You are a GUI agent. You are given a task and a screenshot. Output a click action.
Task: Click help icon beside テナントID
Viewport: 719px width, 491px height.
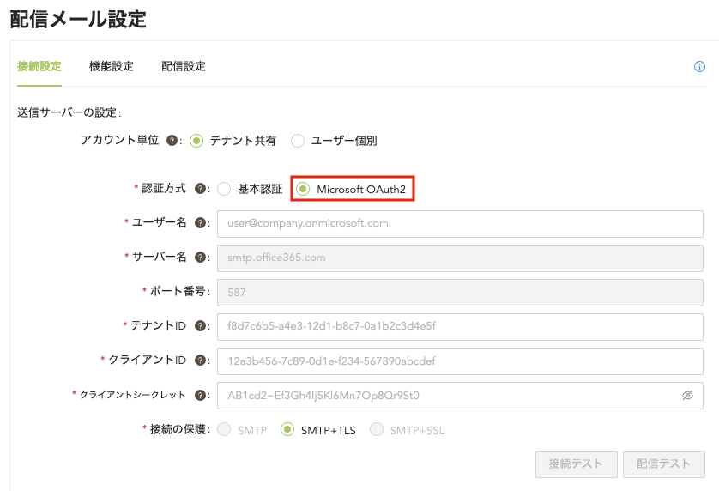pyautogui.click(x=200, y=326)
